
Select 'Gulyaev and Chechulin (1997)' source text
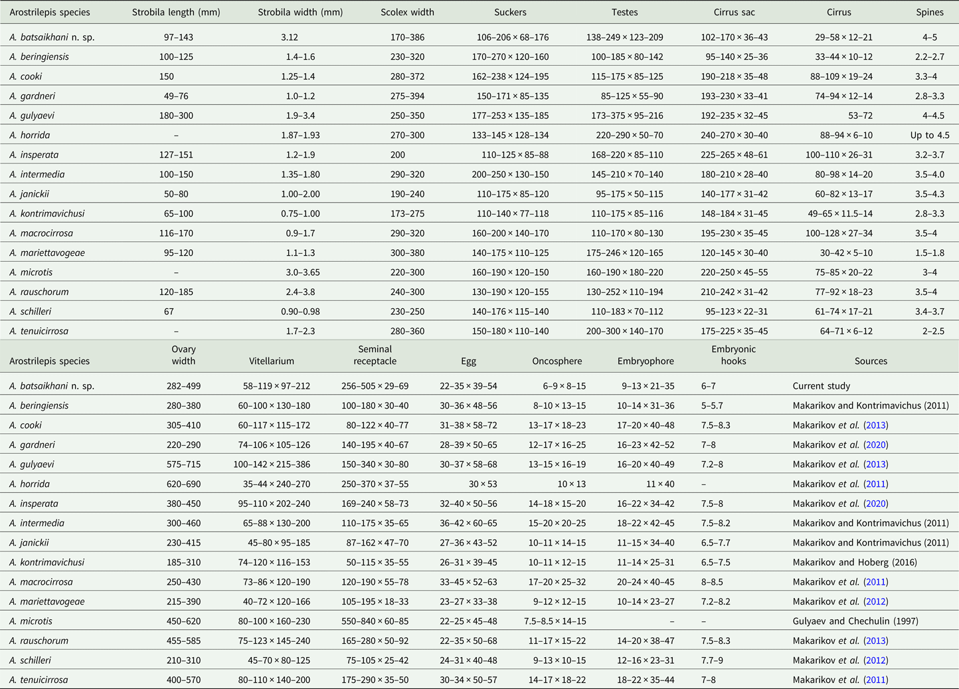(x=852, y=621)
